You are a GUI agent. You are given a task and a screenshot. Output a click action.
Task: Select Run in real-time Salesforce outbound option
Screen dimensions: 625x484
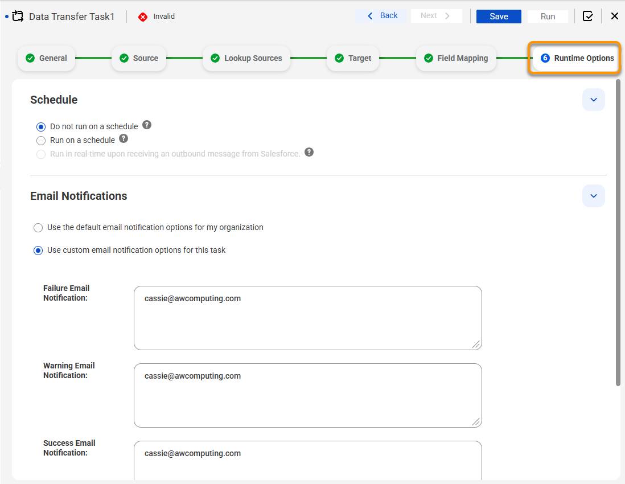pos(40,154)
